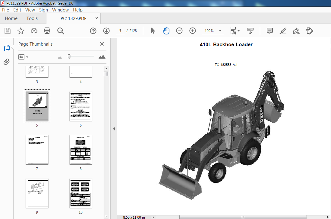Click the thumbnail size slider handle
Viewport: 331px width, 219px height.
pyautogui.click(x=69, y=56)
